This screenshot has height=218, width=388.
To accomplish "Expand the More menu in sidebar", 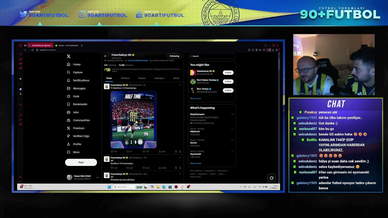I will (x=73, y=152).
